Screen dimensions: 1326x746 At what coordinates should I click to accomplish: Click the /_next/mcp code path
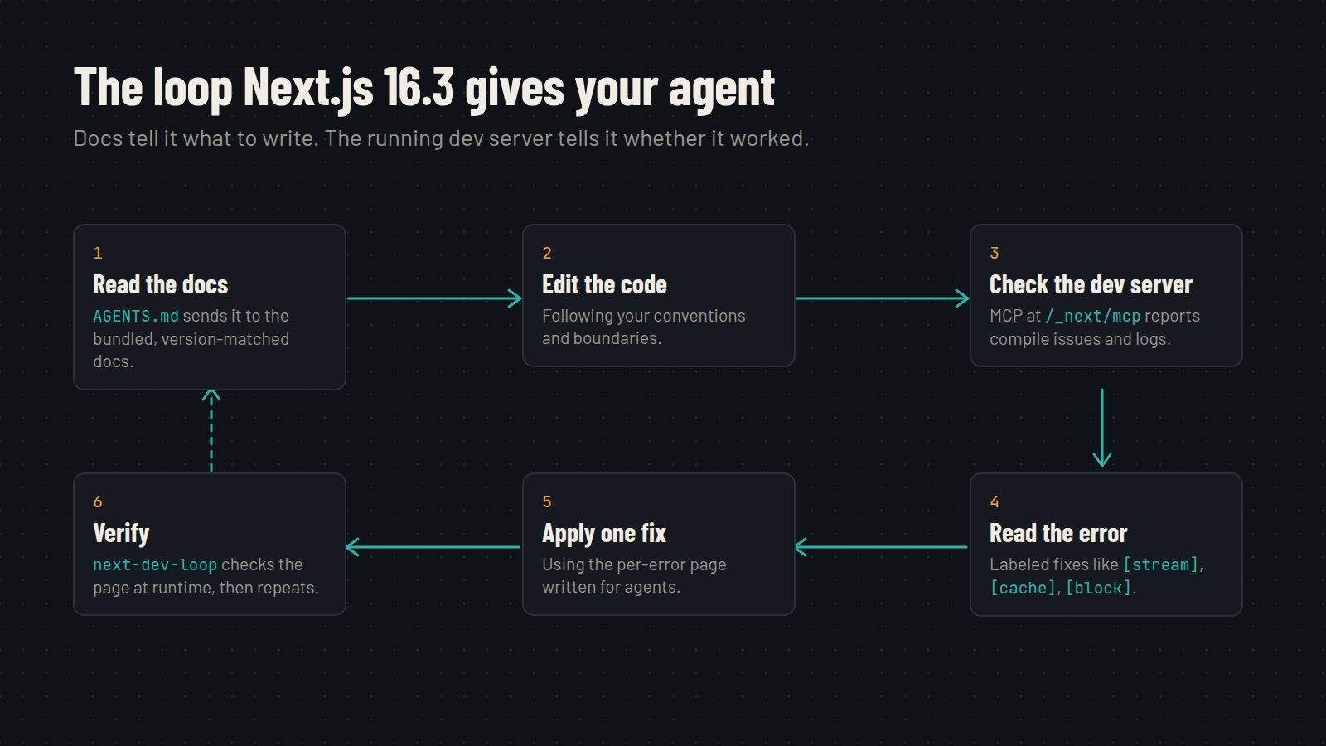(x=1093, y=316)
